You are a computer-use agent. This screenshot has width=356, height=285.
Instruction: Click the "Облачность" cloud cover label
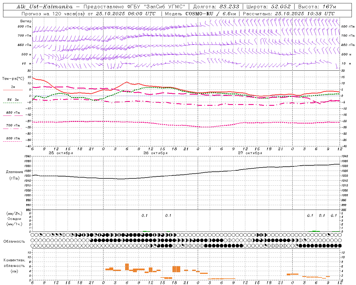[x=14, y=242]
